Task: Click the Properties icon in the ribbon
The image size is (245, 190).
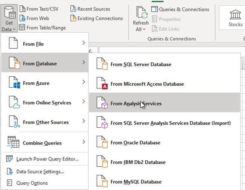Action: (155, 19)
